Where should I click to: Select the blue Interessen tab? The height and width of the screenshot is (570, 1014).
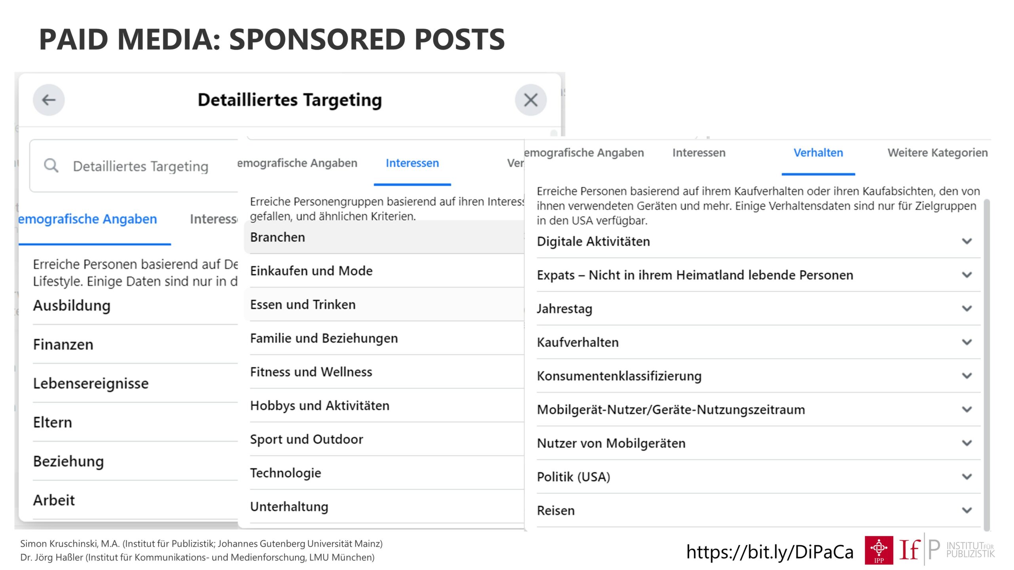(x=412, y=163)
